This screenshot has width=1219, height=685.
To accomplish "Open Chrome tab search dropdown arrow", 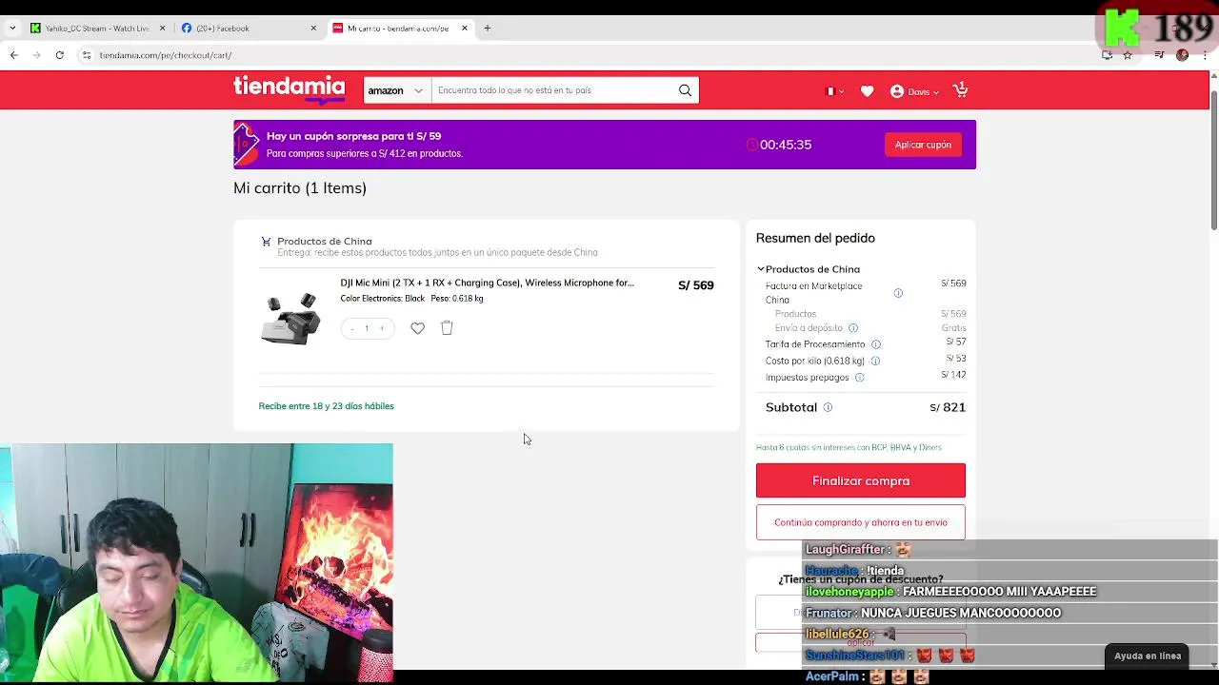I will (x=12, y=29).
